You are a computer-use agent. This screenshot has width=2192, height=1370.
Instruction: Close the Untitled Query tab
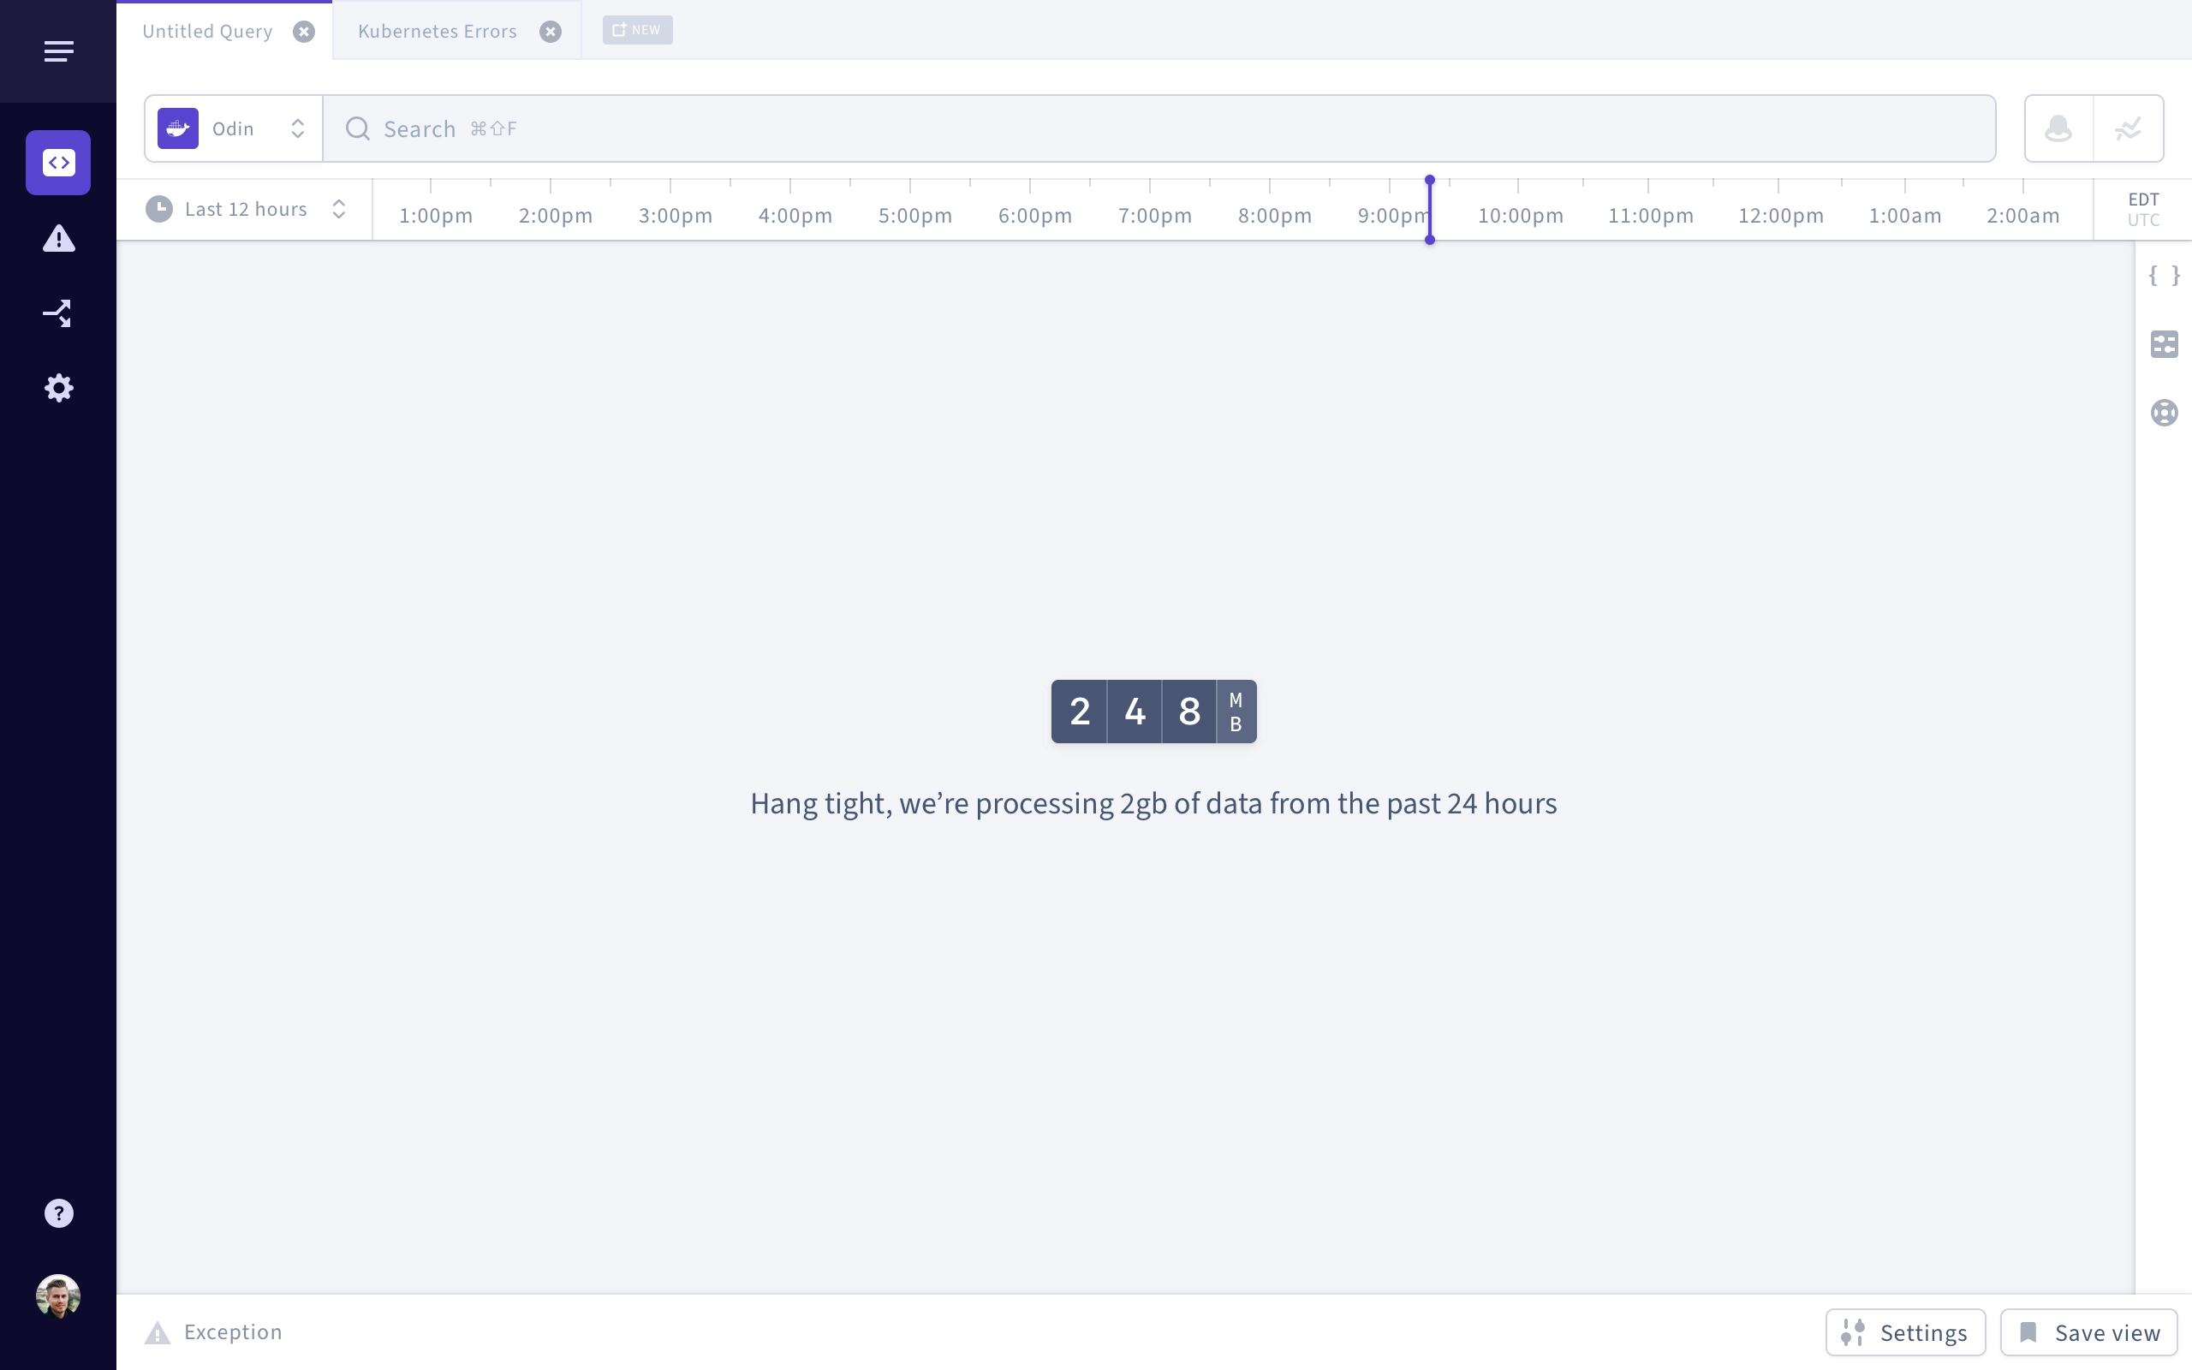(x=304, y=32)
